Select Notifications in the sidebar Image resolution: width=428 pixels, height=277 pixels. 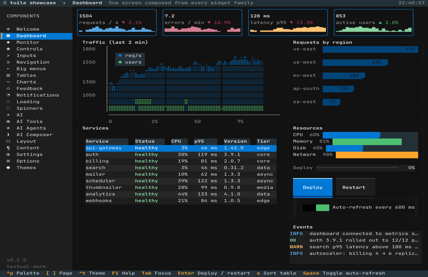pyautogui.click(x=36, y=95)
